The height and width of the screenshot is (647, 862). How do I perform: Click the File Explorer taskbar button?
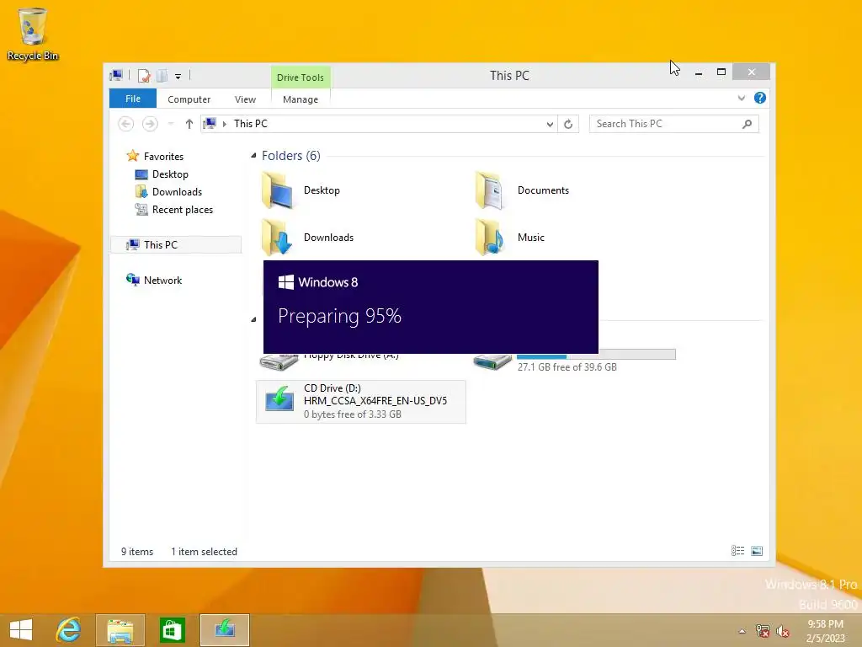120,630
